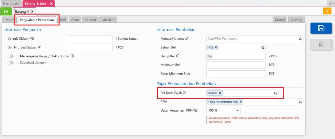Image resolution: width=335 pixels, height=139 pixels.
Task: Click the trash delete button
Action: tap(321, 44)
